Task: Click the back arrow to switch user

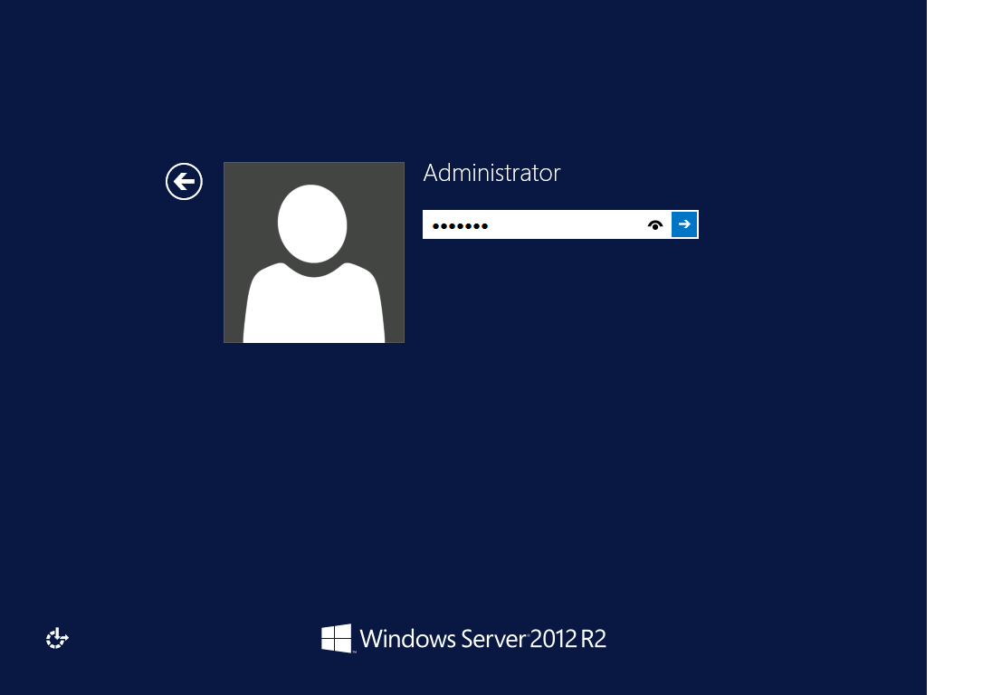Action: pyautogui.click(x=184, y=182)
